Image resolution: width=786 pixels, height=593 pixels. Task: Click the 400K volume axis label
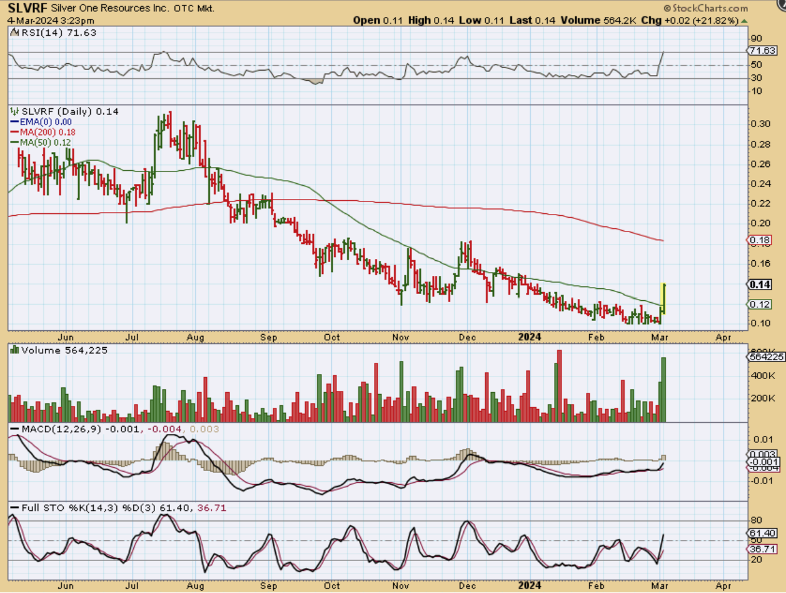click(x=762, y=376)
